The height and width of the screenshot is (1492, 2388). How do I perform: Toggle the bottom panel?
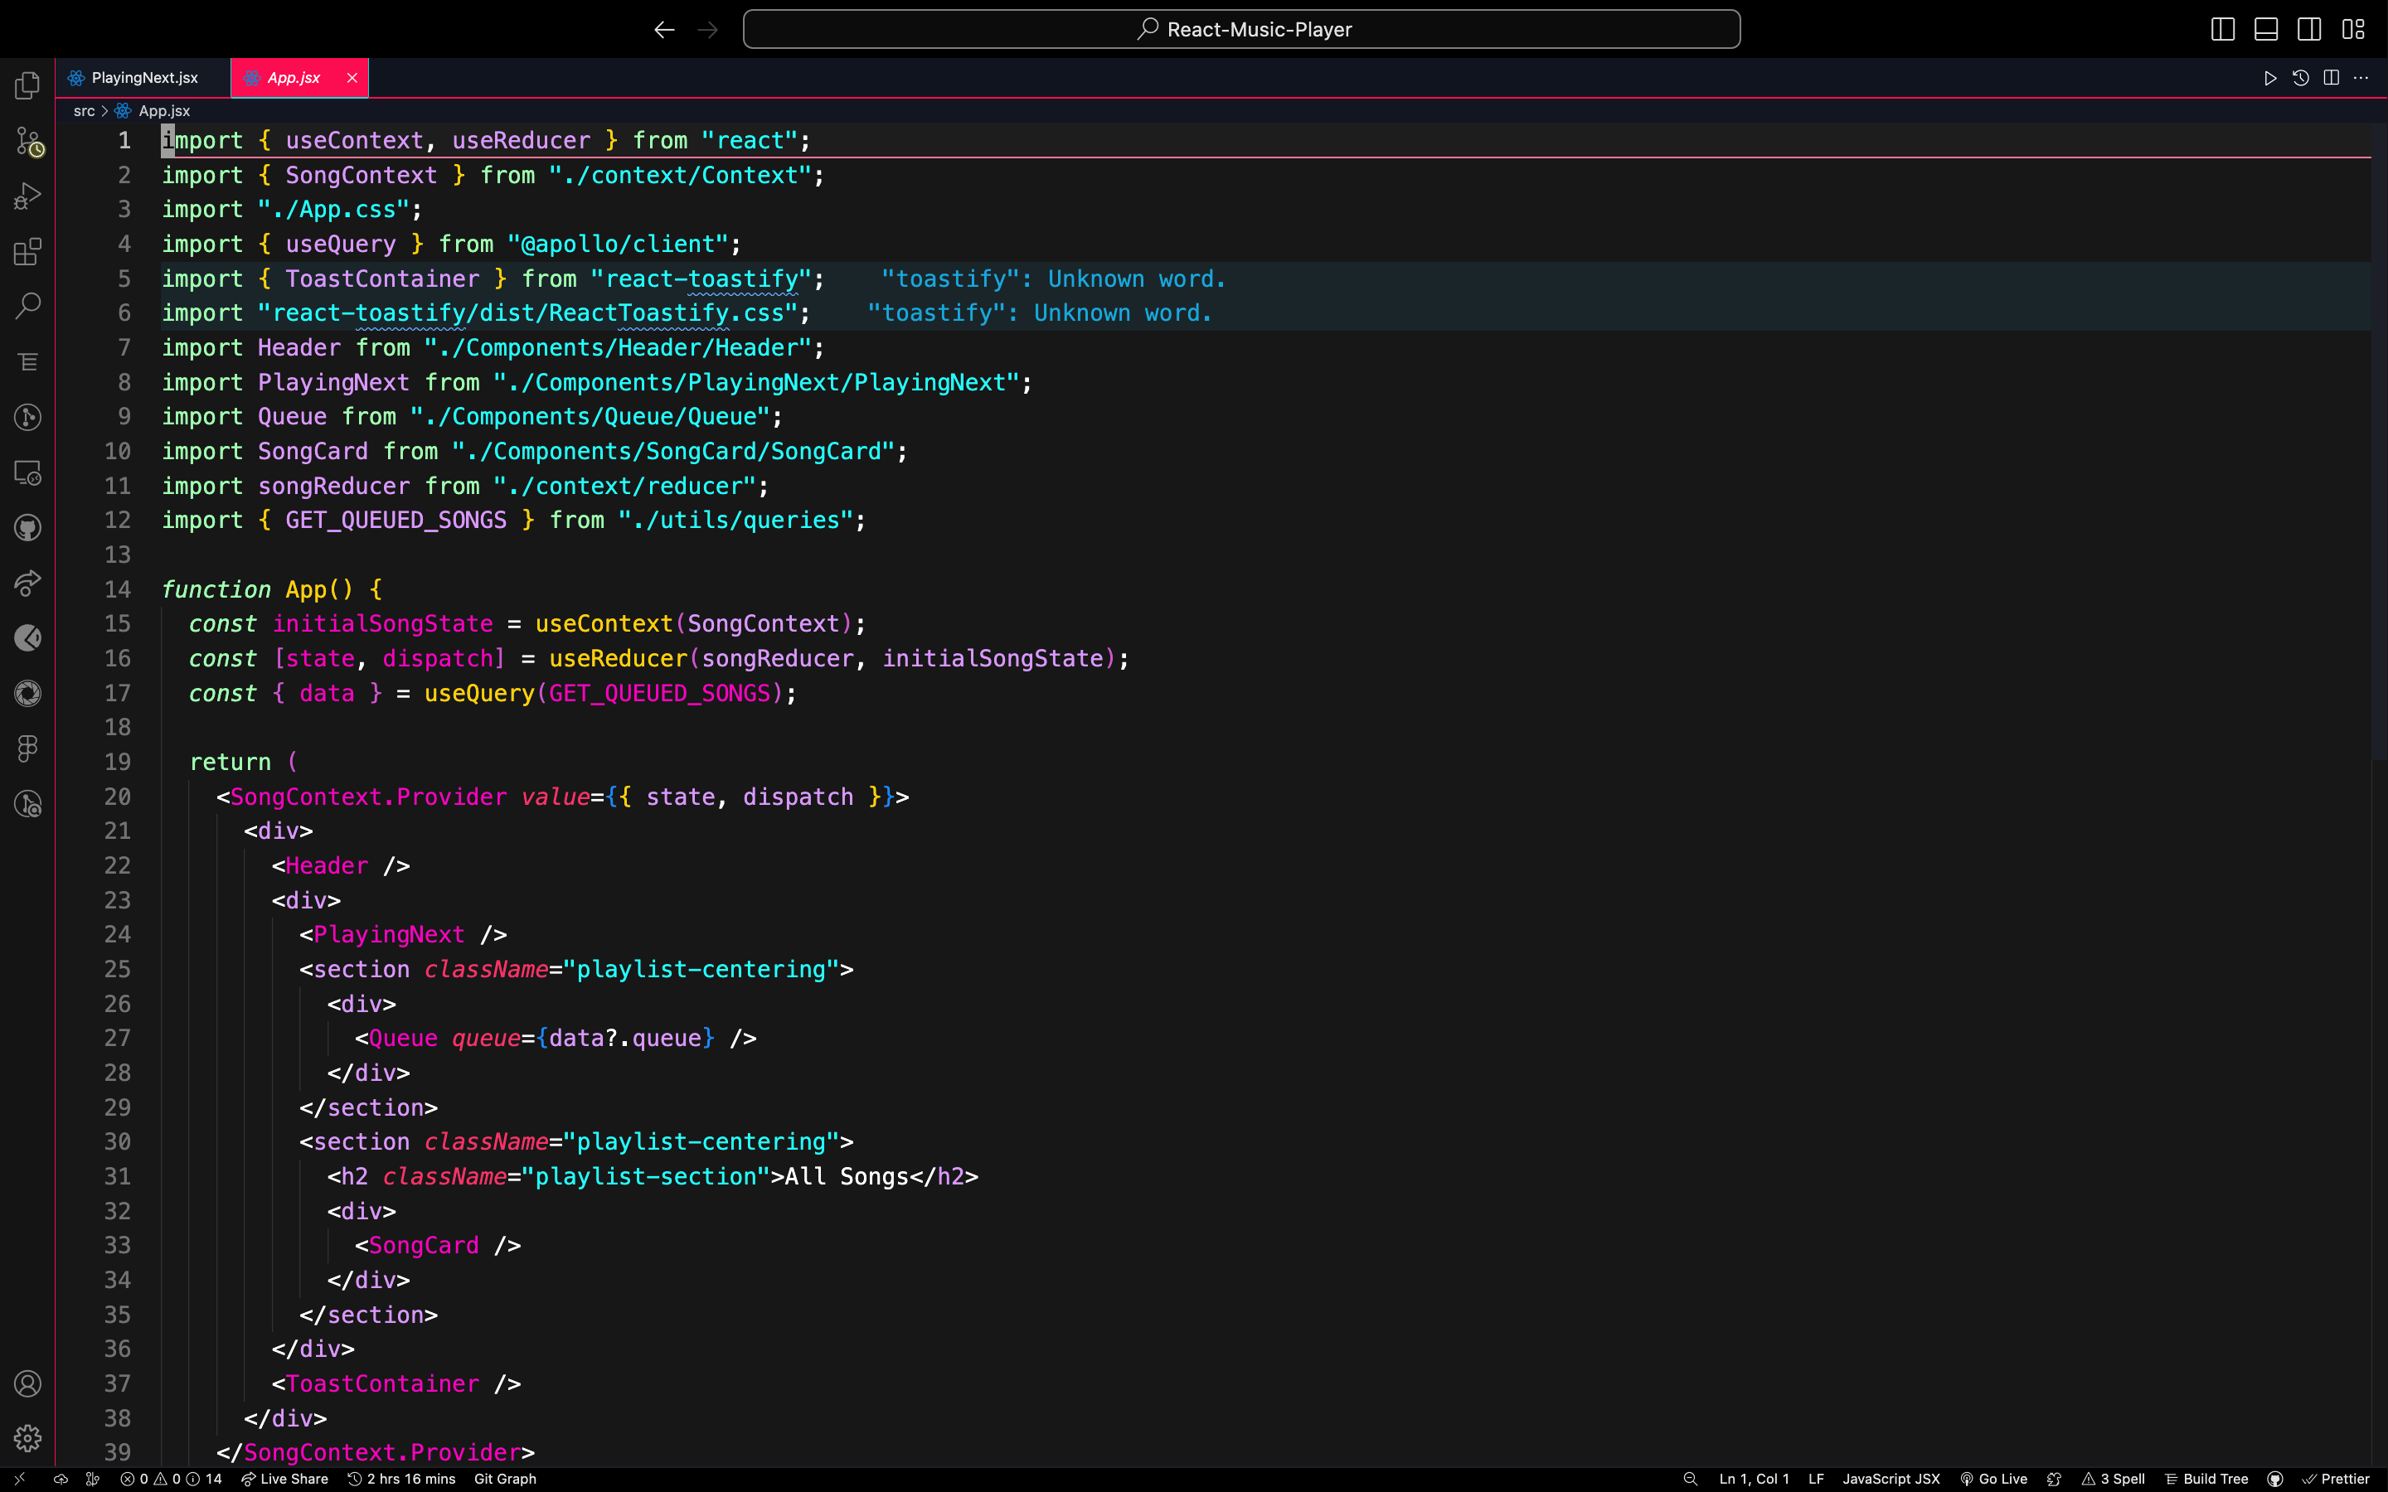[2265, 30]
